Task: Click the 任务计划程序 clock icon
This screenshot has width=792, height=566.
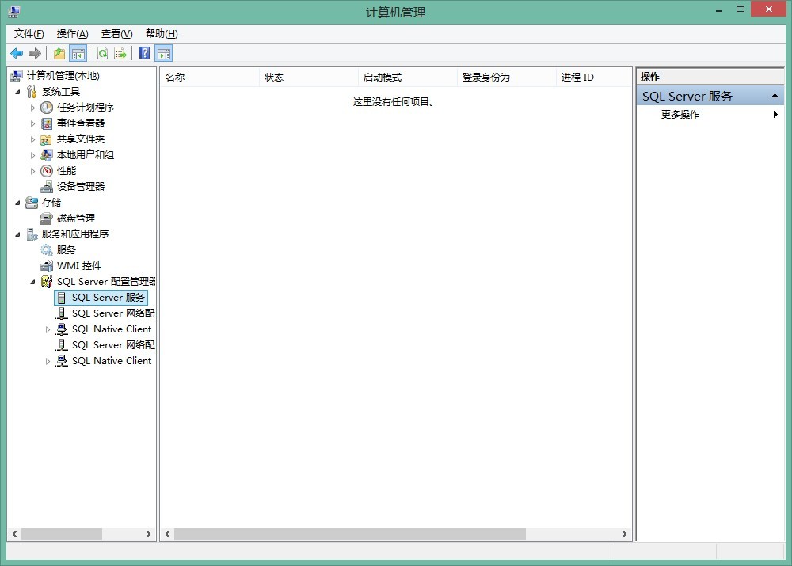Action: (47, 107)
